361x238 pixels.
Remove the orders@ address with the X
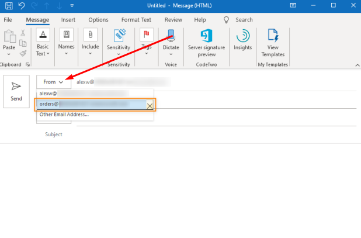(150, 106)
